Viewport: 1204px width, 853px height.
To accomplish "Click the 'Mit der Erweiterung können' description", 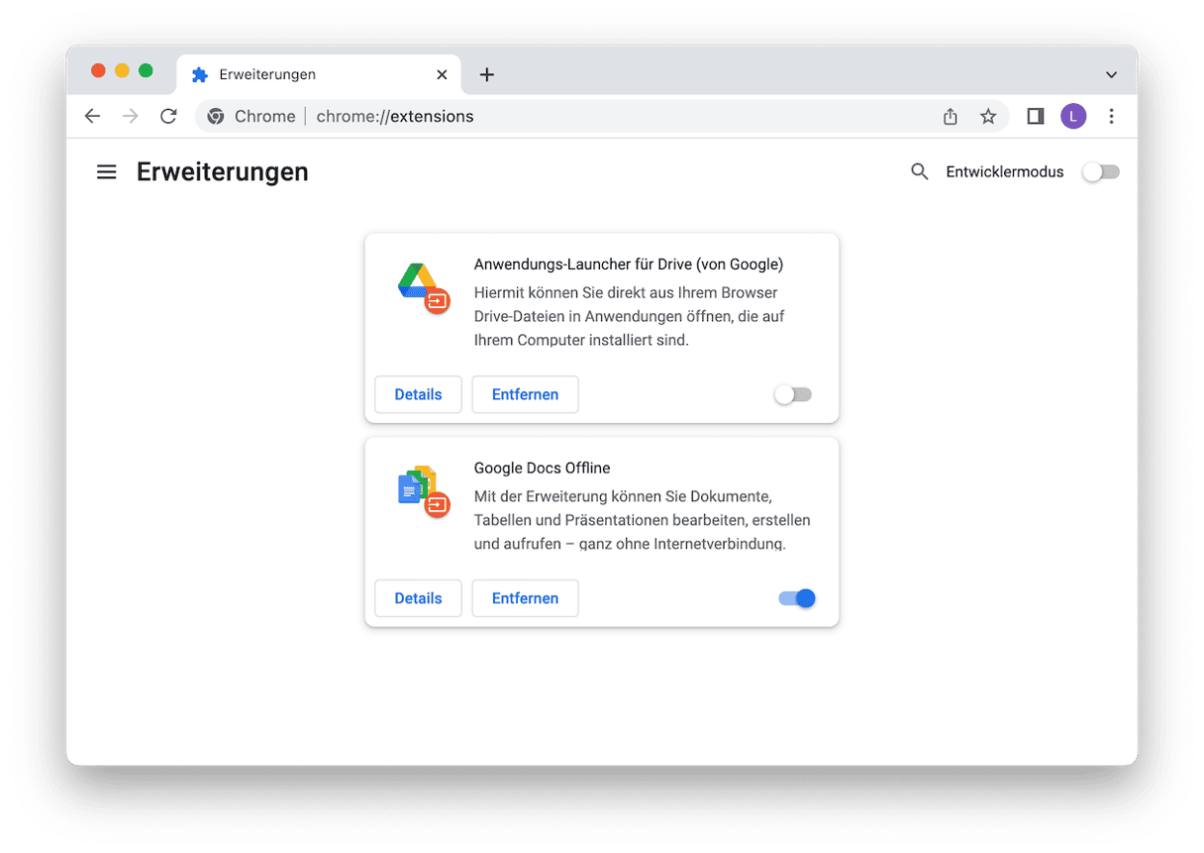I will [x=643, y=519].
